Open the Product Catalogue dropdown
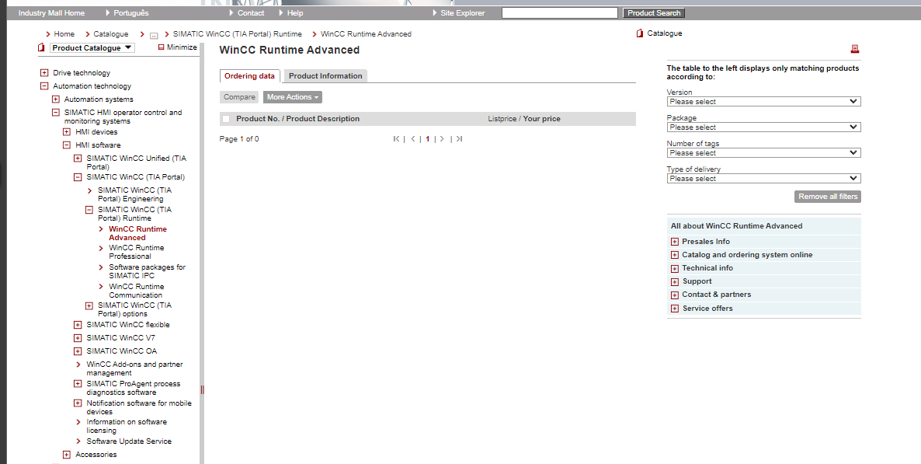The width and height of the screenshot is (921, 464). (92, 47)
